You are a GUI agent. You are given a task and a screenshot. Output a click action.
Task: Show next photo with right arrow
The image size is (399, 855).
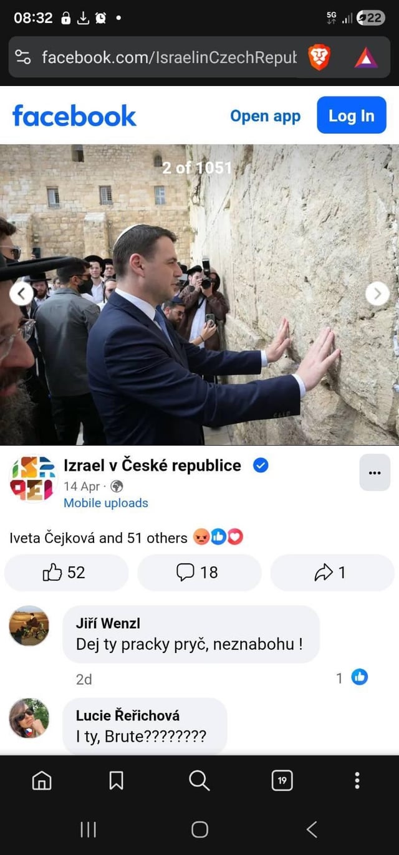click(x=377, y=293)
